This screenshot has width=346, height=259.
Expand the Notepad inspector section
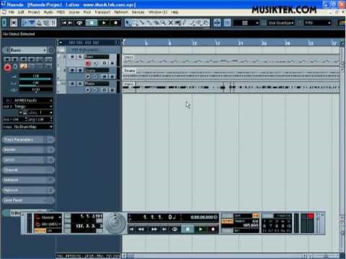pos(28,180)
